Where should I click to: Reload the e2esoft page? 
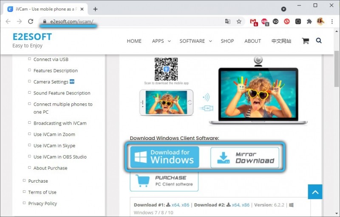click(31, 21)
